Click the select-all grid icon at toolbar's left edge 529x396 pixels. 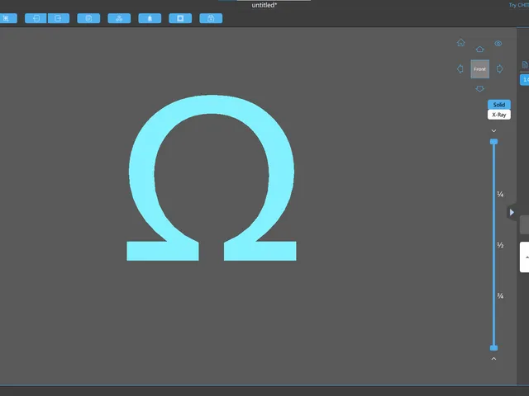tap(7, 18)
